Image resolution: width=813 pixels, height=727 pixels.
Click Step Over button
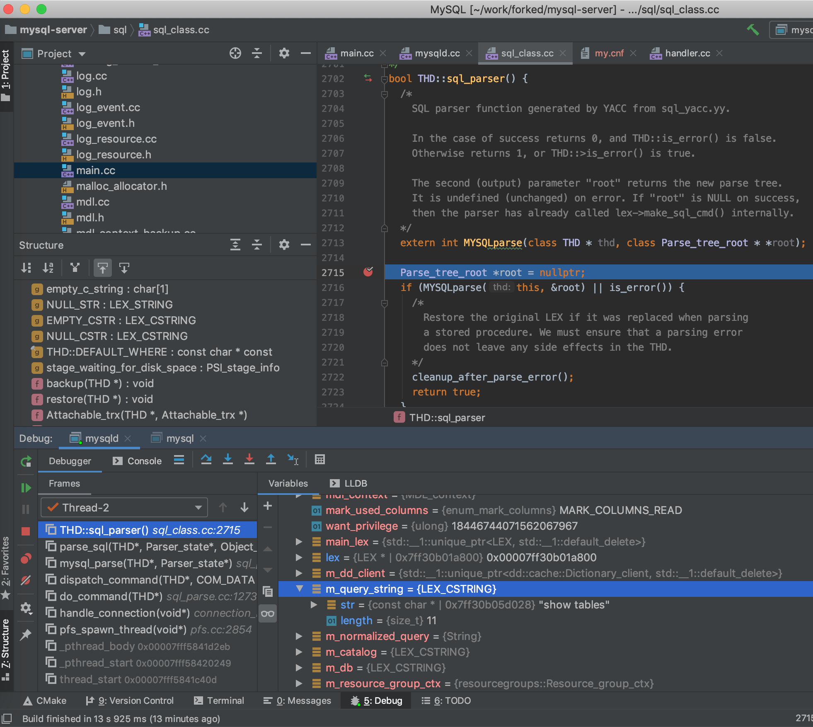click(206, 460)
